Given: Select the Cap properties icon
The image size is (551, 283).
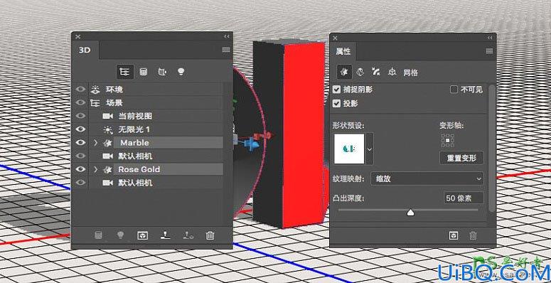Looking at the screenshot, I should tap(375, 72).
